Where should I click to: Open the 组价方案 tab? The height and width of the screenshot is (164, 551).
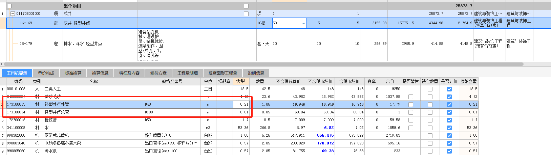coord(158,73)
